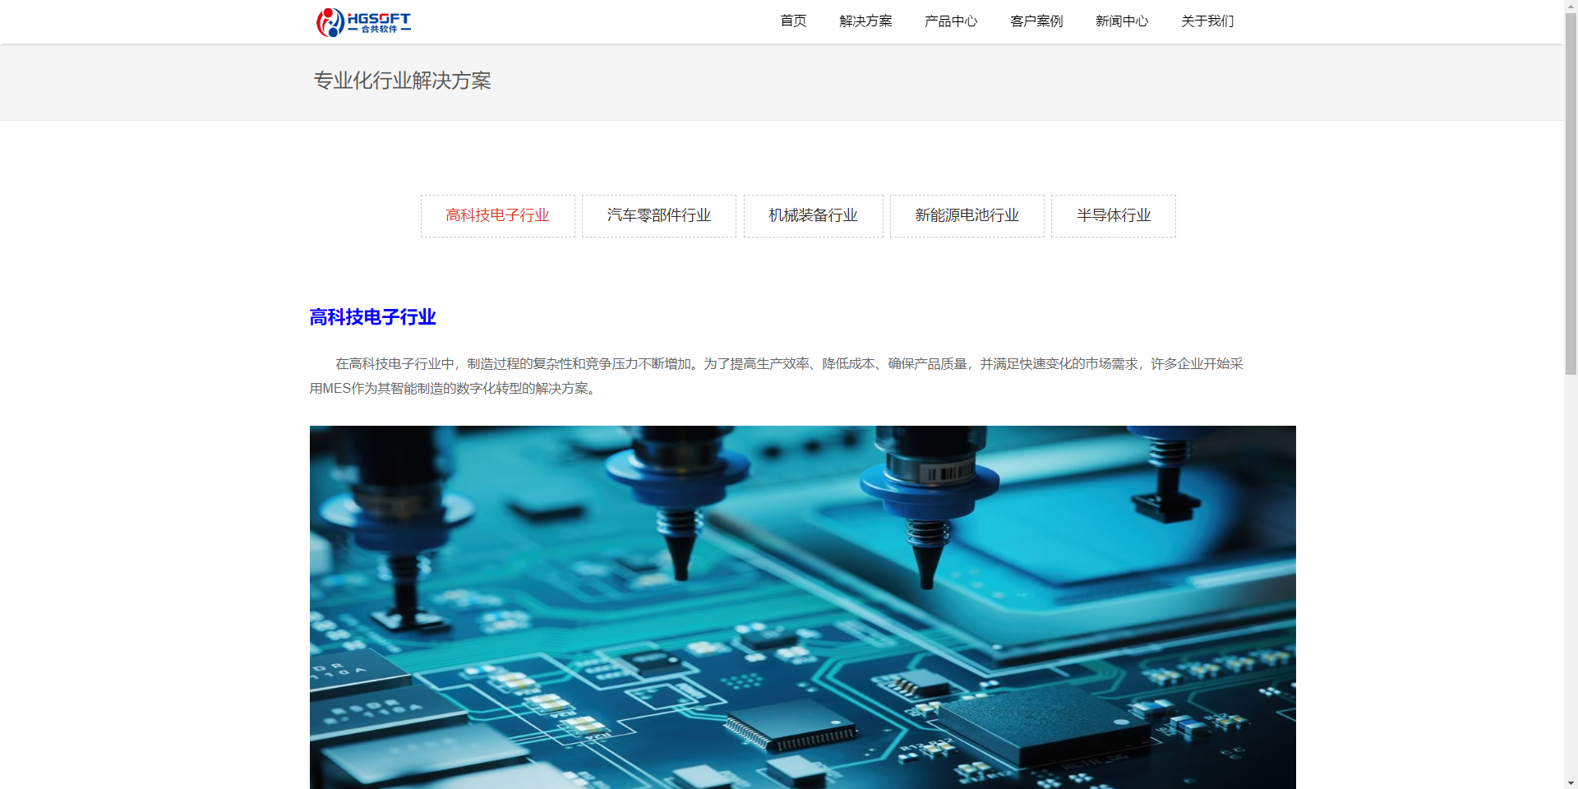
Task: Switch to the 汽车零部件行业 tab
Action: (x=659, y=216)
